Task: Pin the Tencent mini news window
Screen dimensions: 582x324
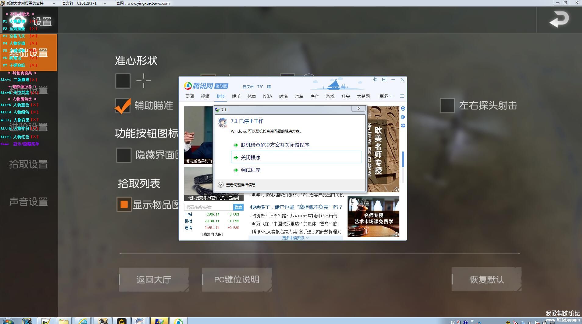Action: [x=375, y=80]
